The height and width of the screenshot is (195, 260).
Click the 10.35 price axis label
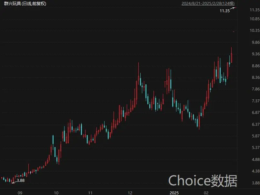pos(253,31)
